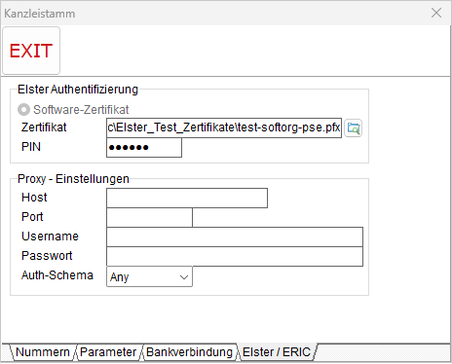
Task: Click the proxy Passwort input field
Action: point(235,256)
